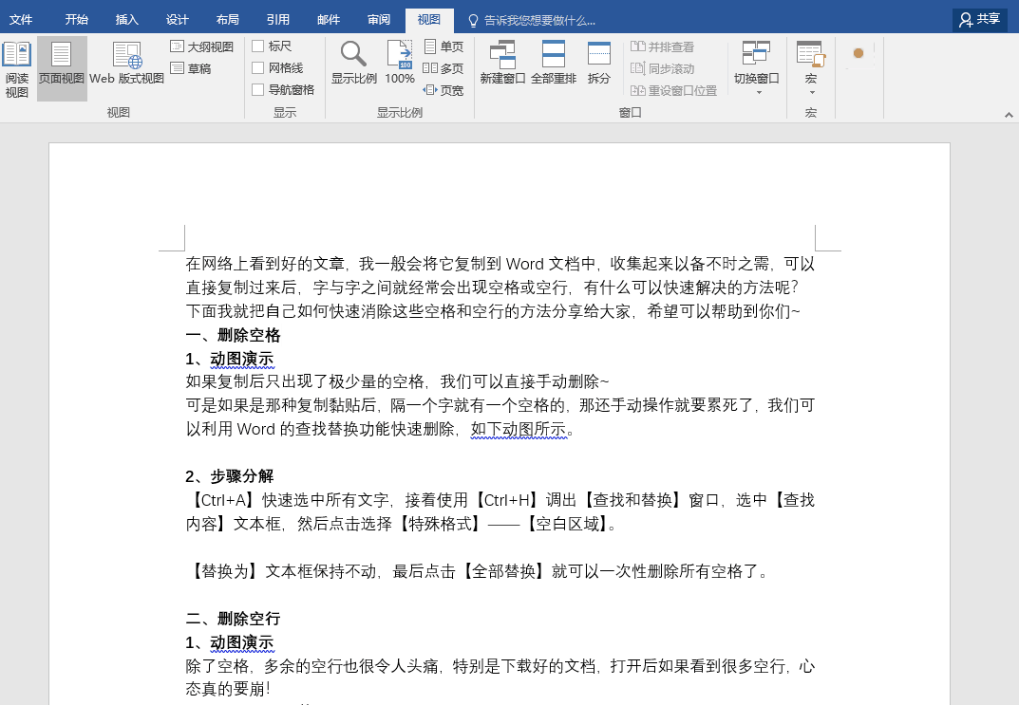
Task: Open the Mailings tab (邮件)
Action: coord(329,20)
